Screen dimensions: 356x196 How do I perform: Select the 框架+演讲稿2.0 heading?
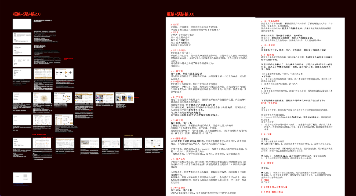click(x=27, y=14)
